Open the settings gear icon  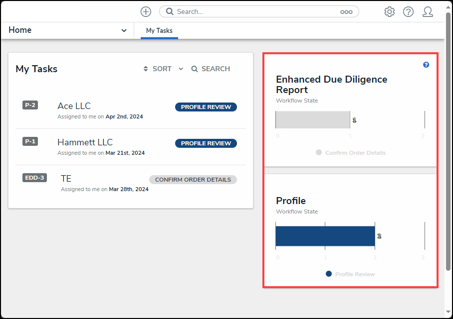[389, 12]
